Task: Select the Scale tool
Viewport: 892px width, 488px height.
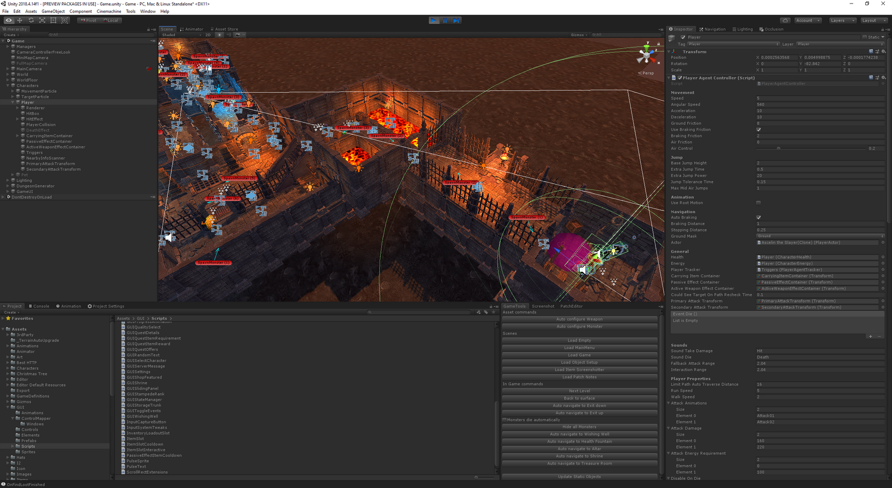Action: point(42,20)
